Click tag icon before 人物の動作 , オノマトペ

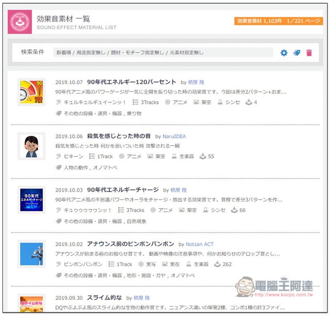click(x=59, y=167)
